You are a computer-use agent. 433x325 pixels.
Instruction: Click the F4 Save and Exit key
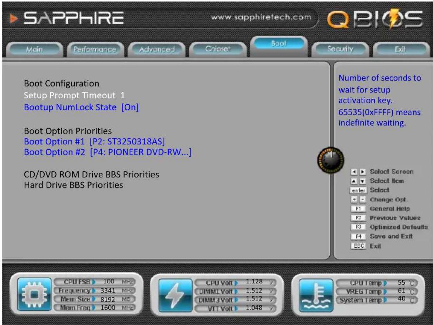click(x=358, y=237)
